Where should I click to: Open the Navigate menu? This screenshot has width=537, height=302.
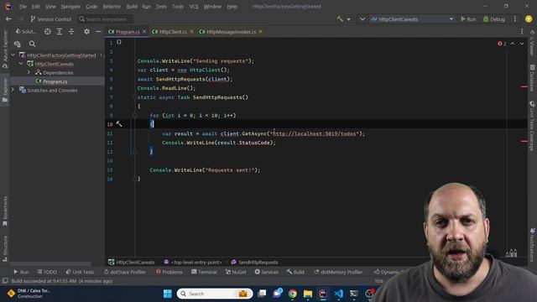click(70, 7)
